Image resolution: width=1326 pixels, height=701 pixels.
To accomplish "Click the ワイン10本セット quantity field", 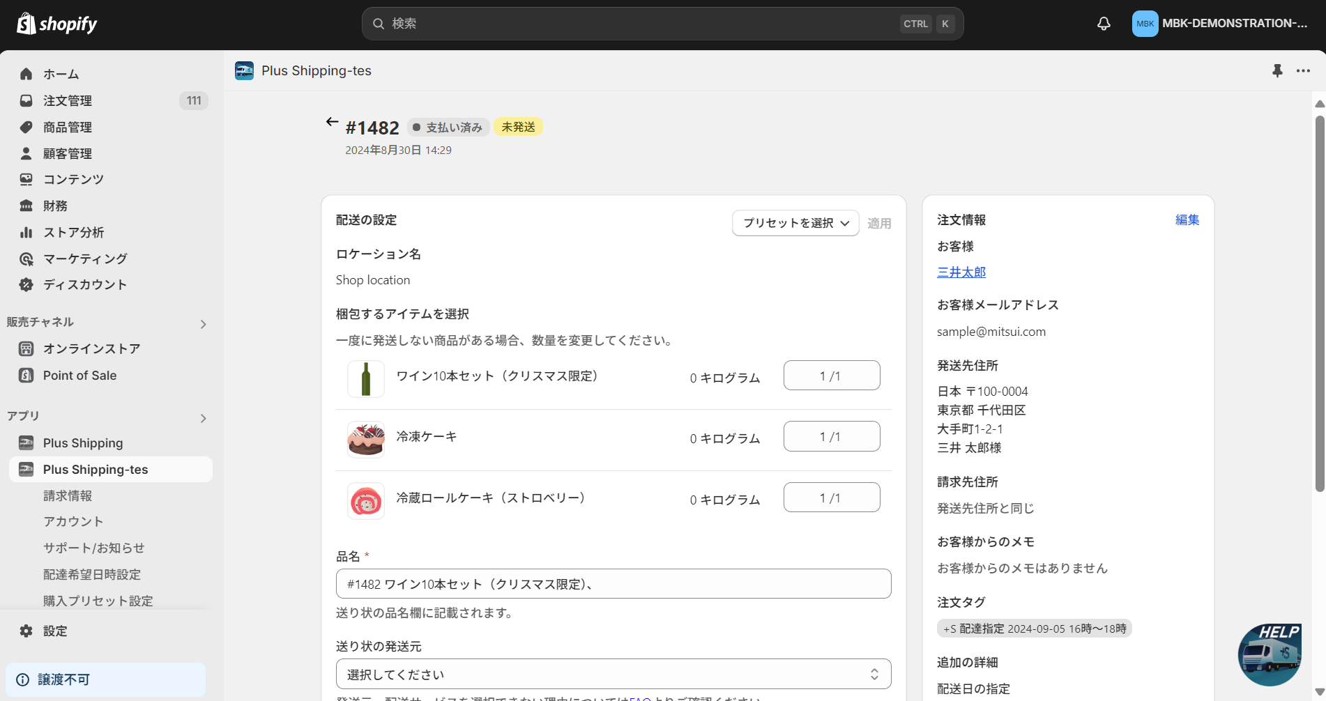I will pyautogui.click(x=832, y=376).
